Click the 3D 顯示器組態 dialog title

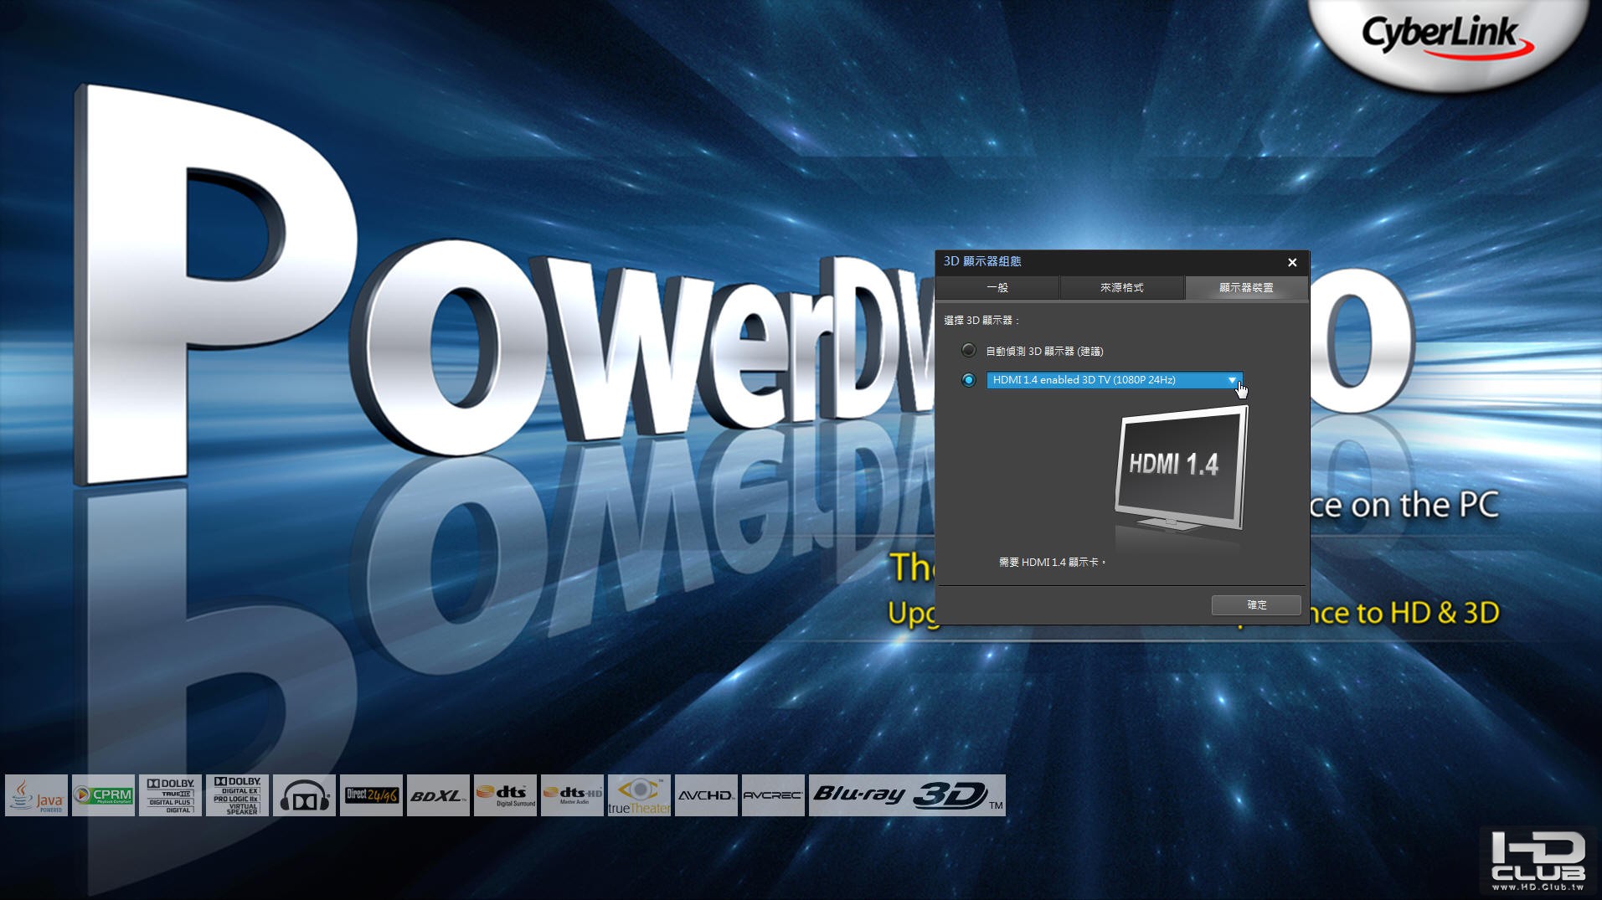[982, 261]
